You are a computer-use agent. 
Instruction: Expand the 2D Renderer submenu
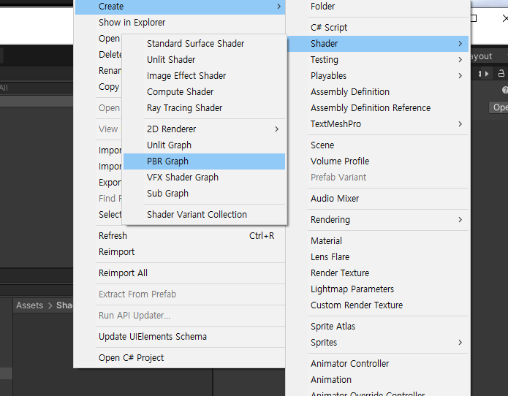[x=204, y=129]
